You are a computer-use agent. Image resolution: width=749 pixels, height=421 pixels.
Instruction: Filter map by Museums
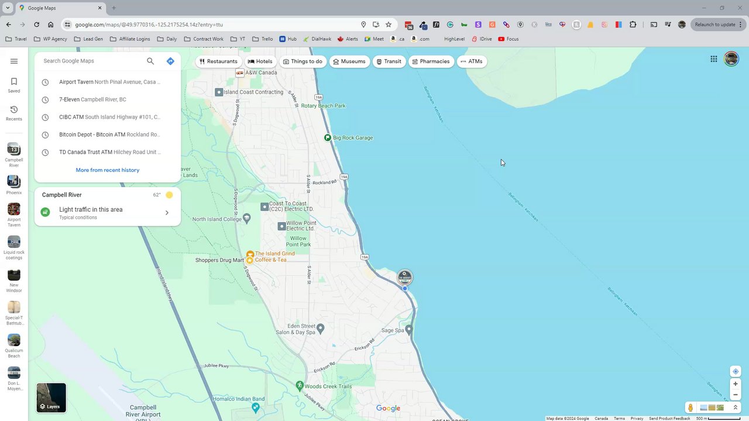349,61
